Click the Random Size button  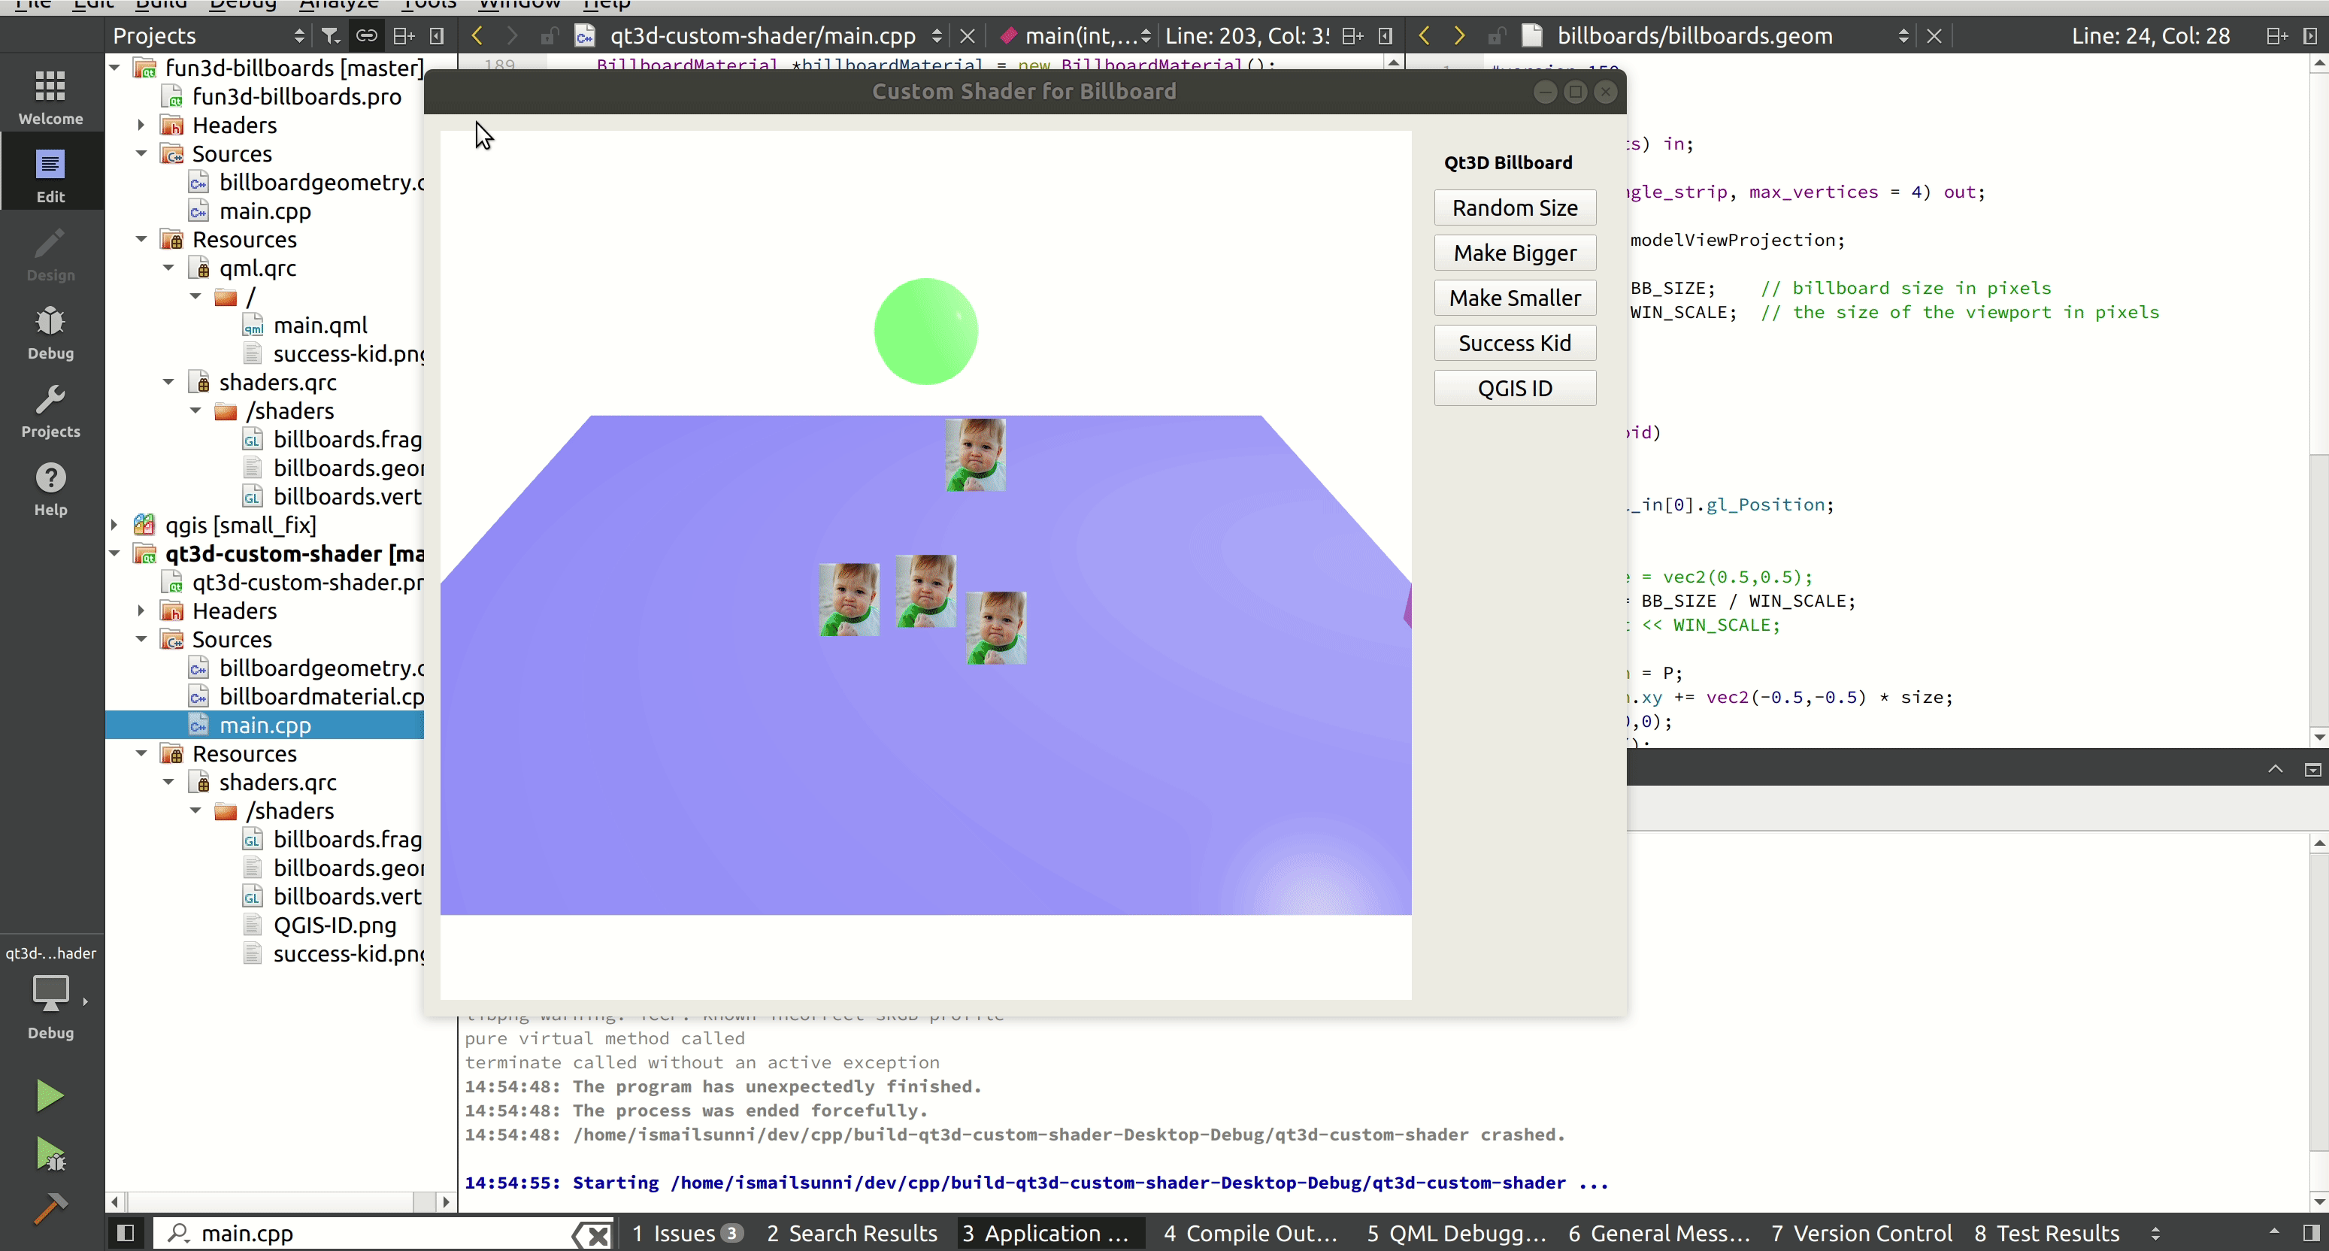point(1514,208)
